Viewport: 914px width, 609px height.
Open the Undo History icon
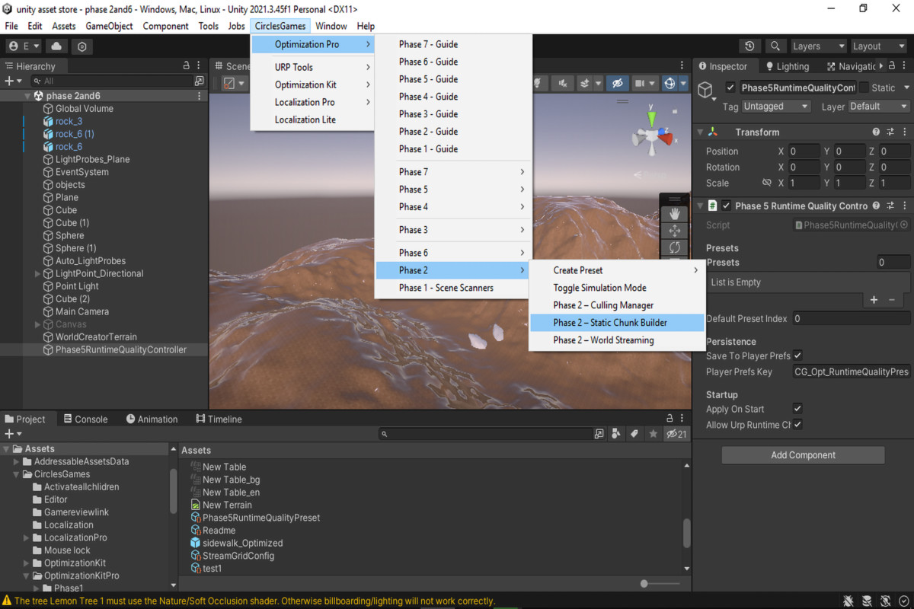pyautogui.click(x=750, y=46)
